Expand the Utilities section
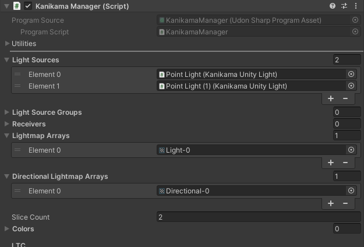Image resolution: width=364 pixels, height=247 pixels. click(7, 44)
